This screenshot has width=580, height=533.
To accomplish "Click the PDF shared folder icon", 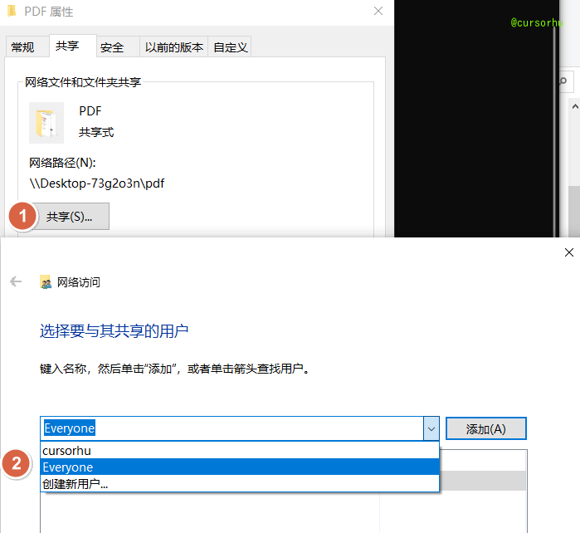I will click(x=46, y=123).
